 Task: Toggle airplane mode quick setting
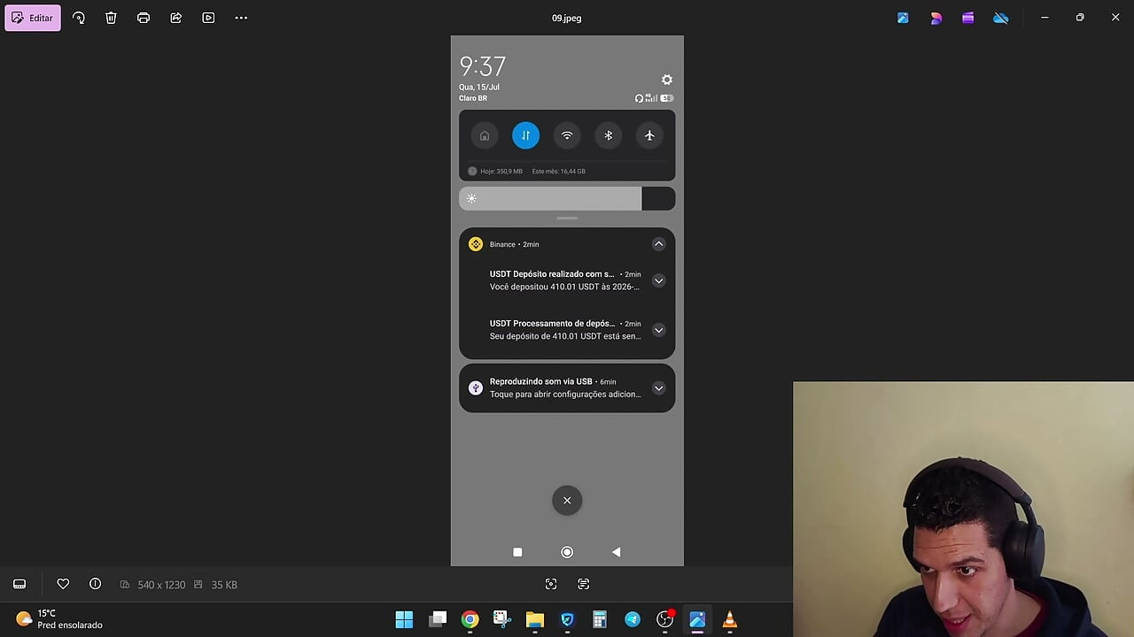pos(649,135)
